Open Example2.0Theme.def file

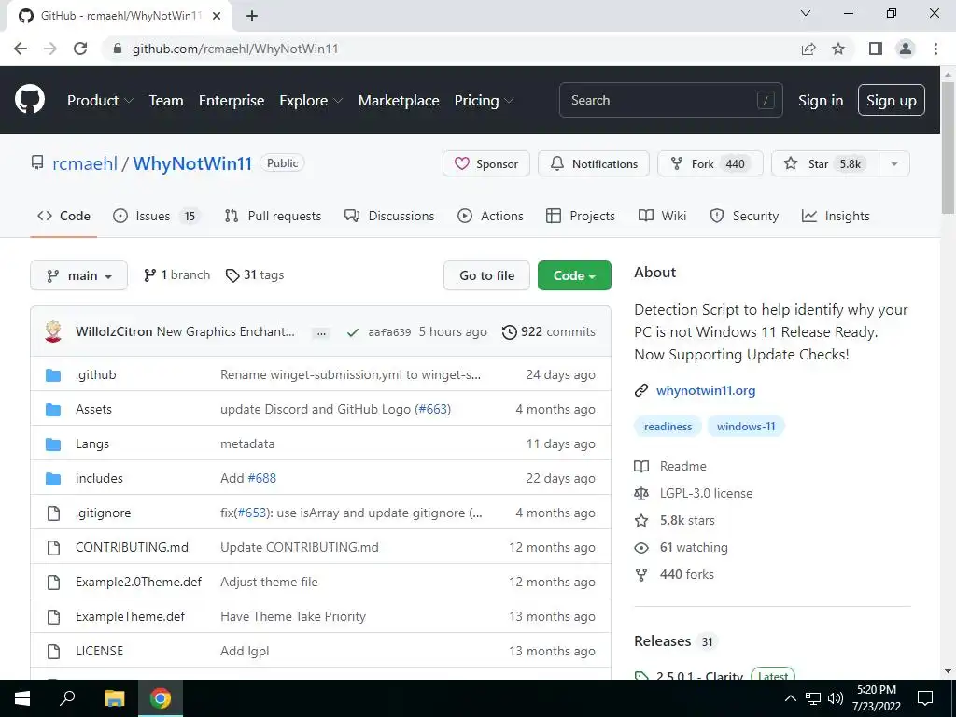[138, 582]
